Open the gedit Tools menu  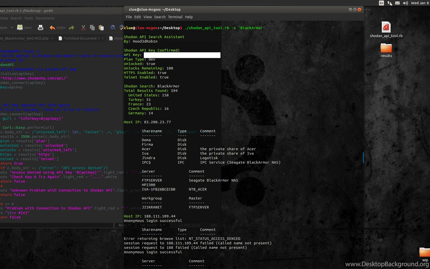pos(29,18)
